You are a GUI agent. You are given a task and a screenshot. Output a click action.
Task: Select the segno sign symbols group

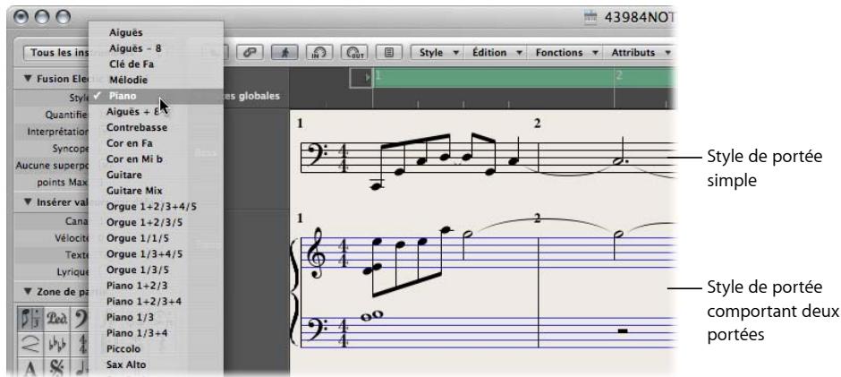tap(55, 366)
